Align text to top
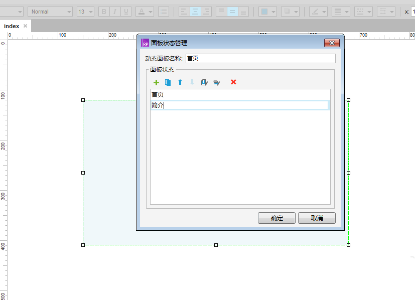The width and height of the screenshot is (415, 300). coord(221,12)
